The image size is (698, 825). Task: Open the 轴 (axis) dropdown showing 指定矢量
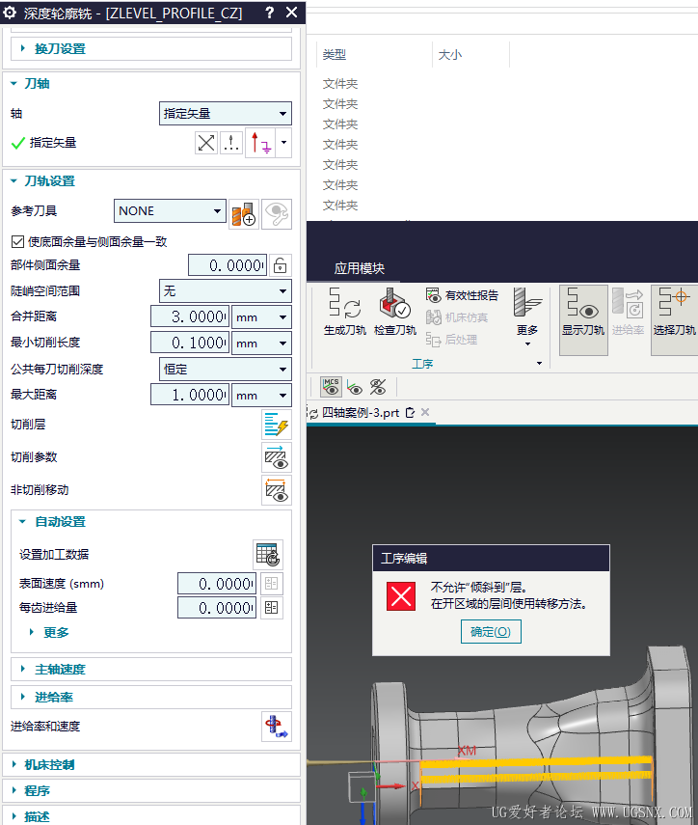(226, 114)
